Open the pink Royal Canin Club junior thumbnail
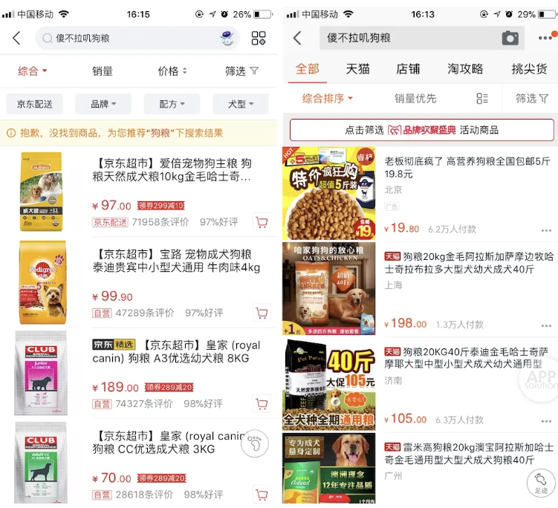 [41, 373]
